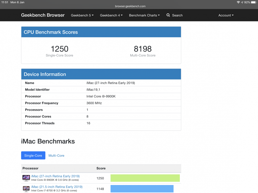Open the Geekbench 5 dropdown menu
Image resolution: width=258 pixels, height=193 pixels.
82,15
